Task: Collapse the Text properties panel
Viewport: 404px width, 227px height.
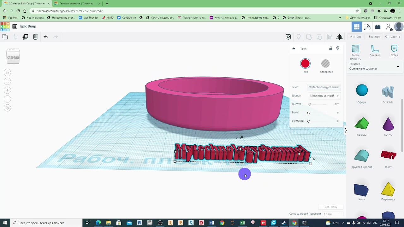Action: (x=294, y=49)
